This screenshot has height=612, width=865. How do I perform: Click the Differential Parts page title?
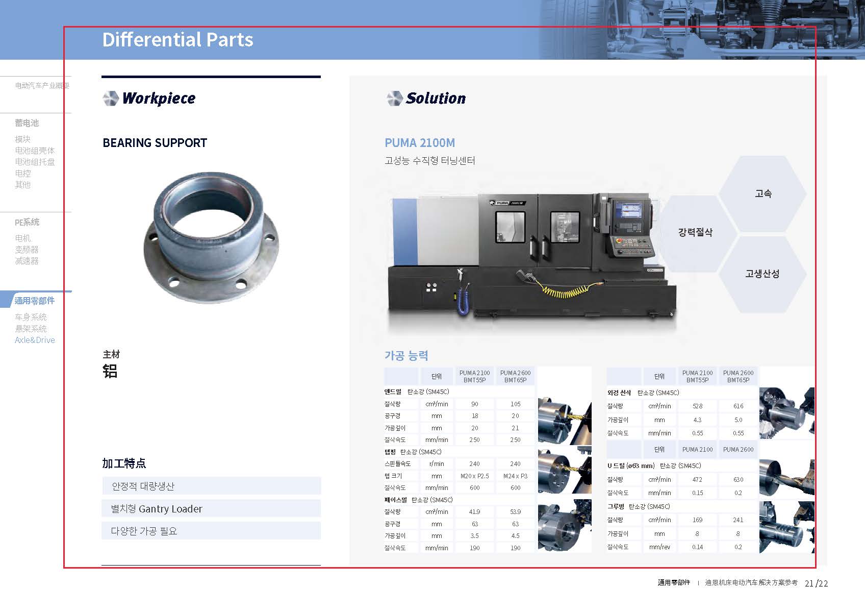coord(177,40)
